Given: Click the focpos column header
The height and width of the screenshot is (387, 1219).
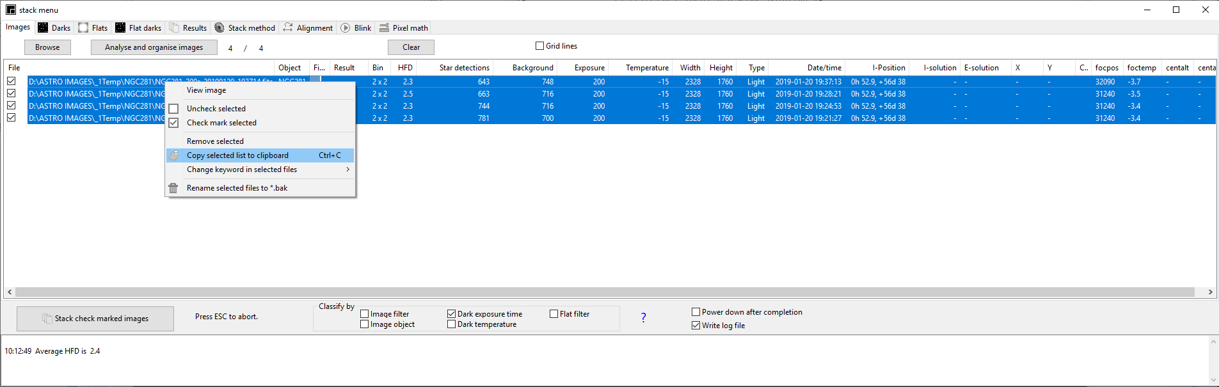Looking at the screenshot, I should click(x=1106, y=68).
